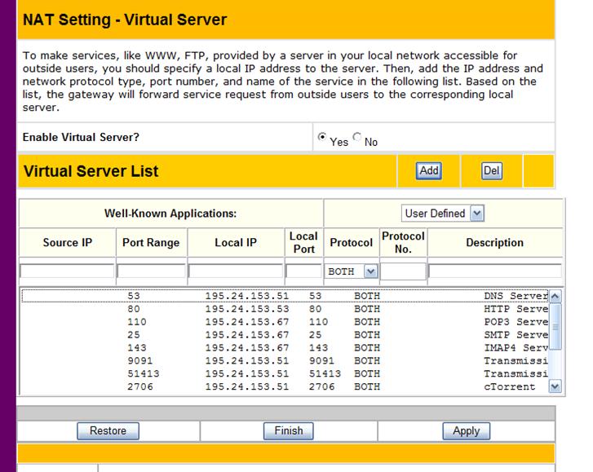The height and width of the screenshot is (472, 593).
Task: Focus the Local IP input field
Action: pyautogui.click(x=236, y=271)
